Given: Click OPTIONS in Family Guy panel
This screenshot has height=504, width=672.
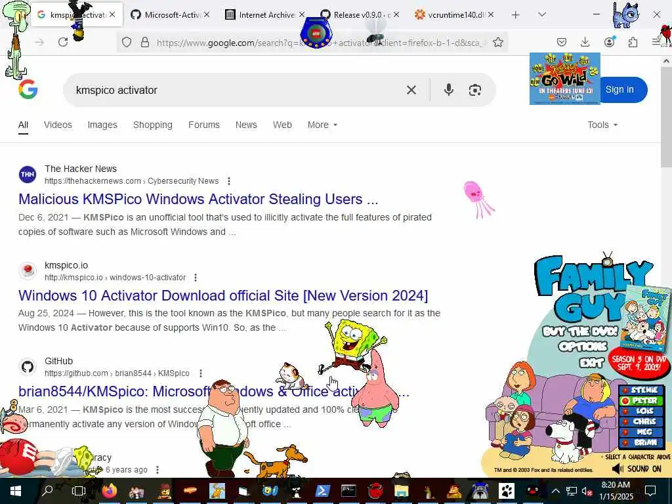Looking at the screenshot, I should [x=583, y=346].
